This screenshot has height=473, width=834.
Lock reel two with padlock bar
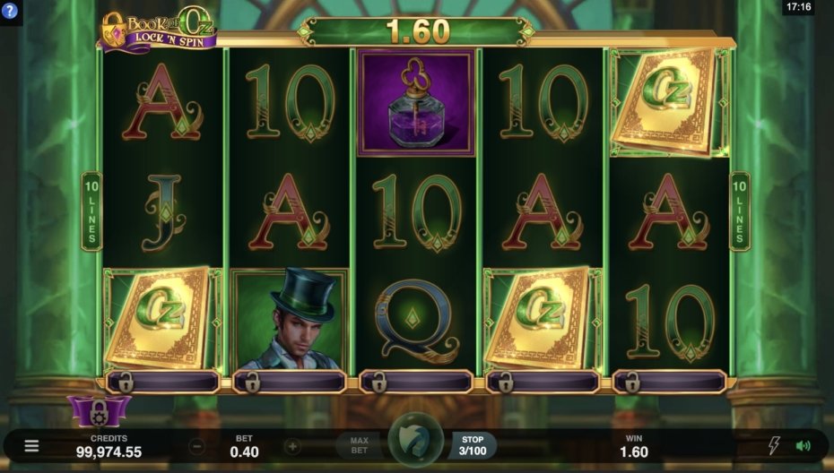290,383
